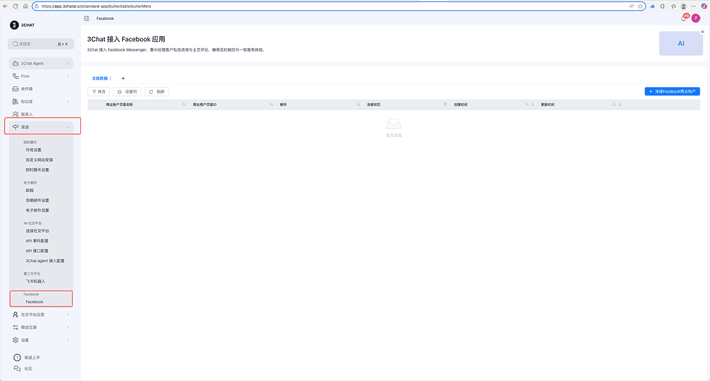Screen dimensions: 710x381
Task: Click the 渠道 channel icon
Action: [x=15, y=127]
